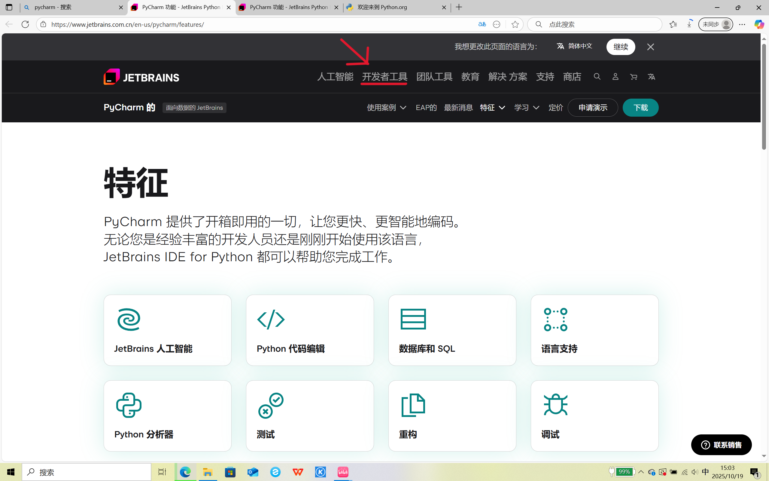Expand the 学习 dropdown menu
This screenshot has width=769, height=481.
[x=527, y=108]
